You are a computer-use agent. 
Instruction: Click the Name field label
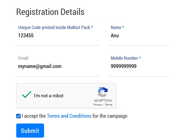click(x=117, y=27)
